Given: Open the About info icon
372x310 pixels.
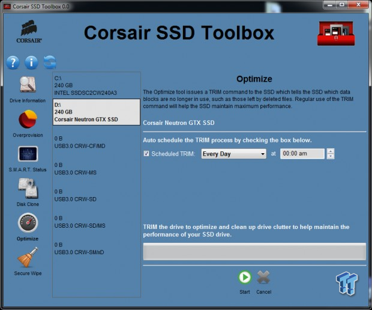Looking at the screenshot, I should (31, 62).
